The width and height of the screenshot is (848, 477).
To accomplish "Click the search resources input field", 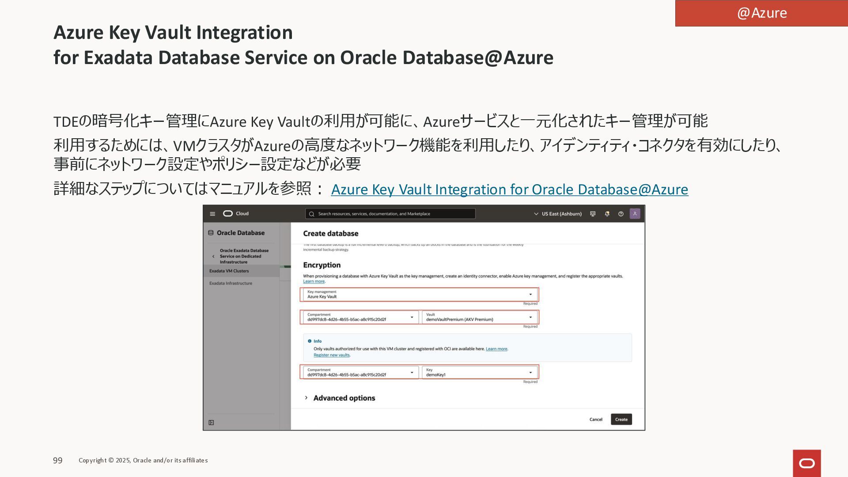I will click(390, 214).
